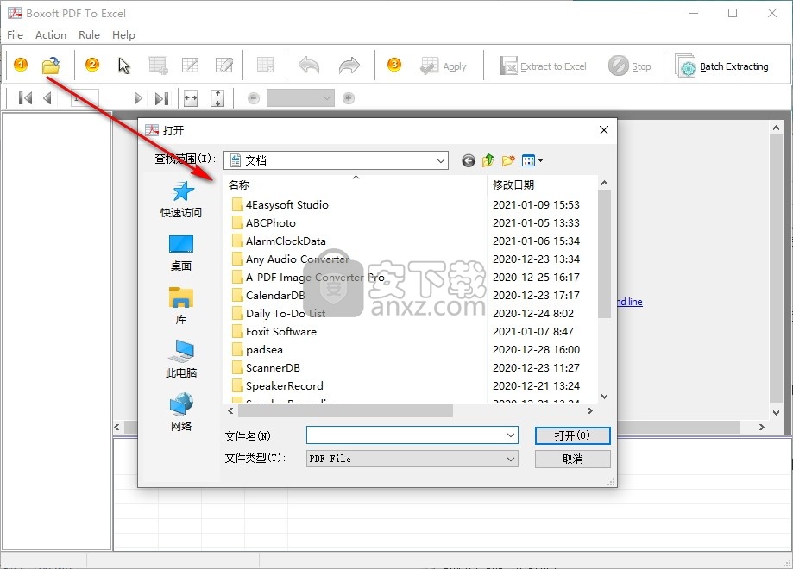Open the Rule menu

[x=89, y=34]
